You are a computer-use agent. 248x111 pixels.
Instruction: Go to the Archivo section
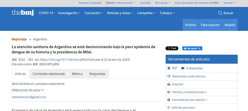190,25
